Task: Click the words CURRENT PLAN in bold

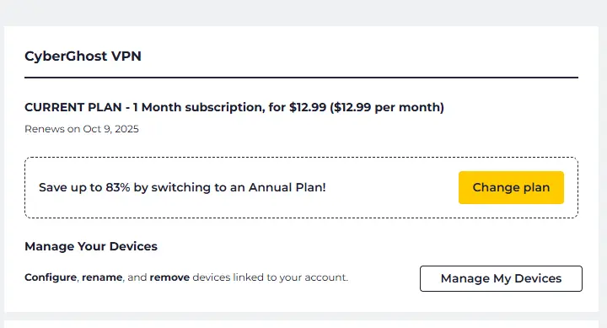Action: point(73,107)
